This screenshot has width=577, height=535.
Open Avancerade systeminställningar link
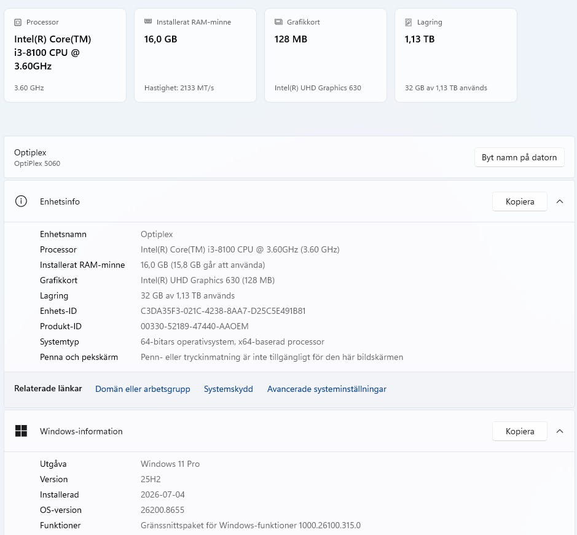326,389
